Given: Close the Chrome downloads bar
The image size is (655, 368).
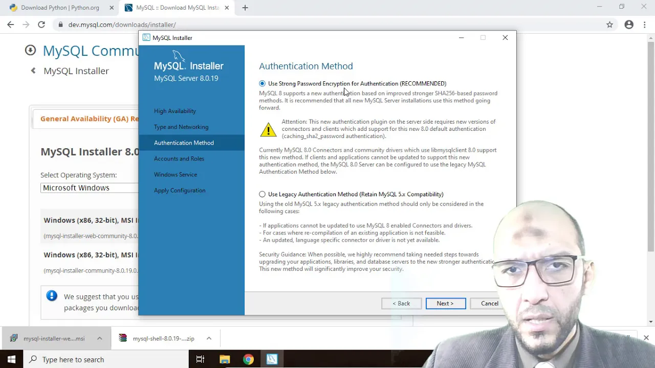Looking at the screenshot, I should tap(646, 338).
